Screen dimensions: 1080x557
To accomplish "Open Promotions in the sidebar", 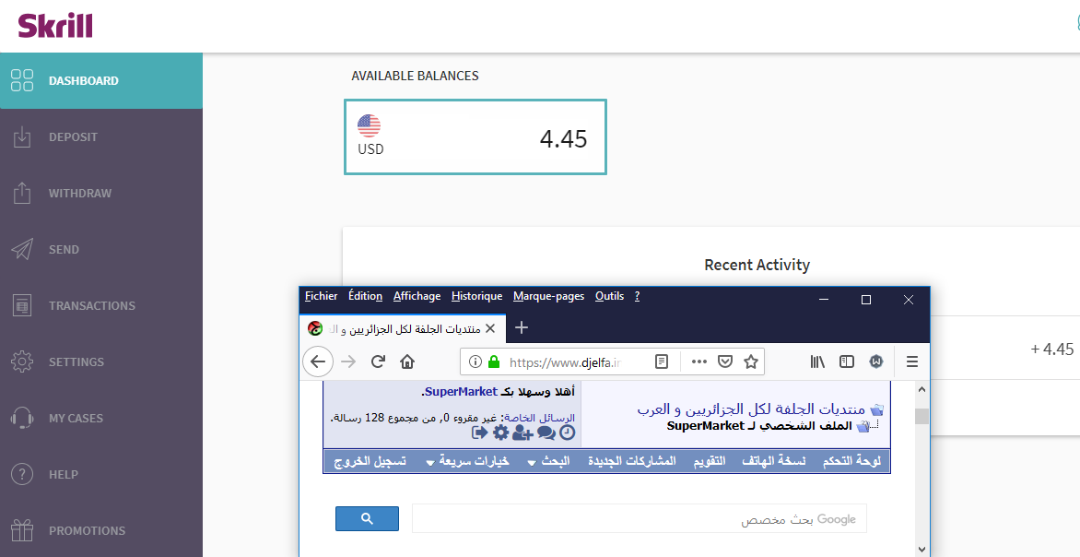I will click(x=101, y=531).
